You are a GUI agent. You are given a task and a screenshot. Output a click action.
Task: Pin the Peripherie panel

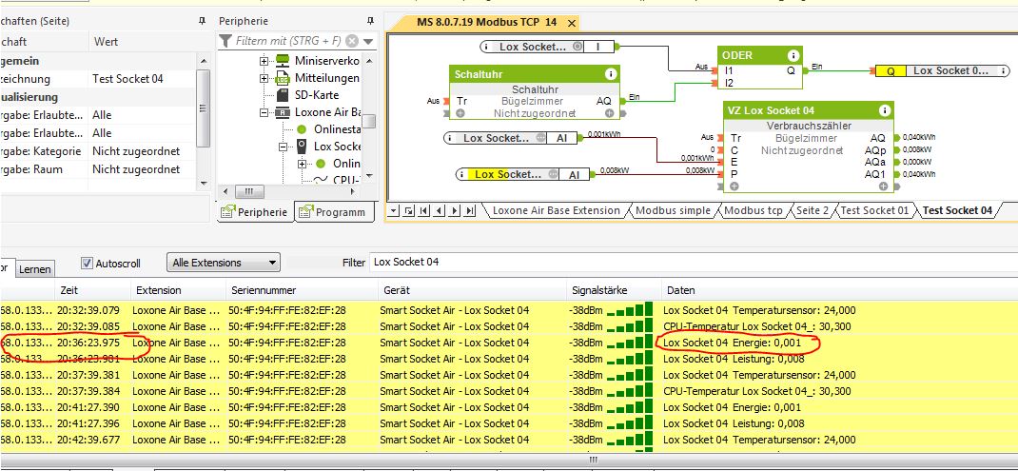(368, 20)
